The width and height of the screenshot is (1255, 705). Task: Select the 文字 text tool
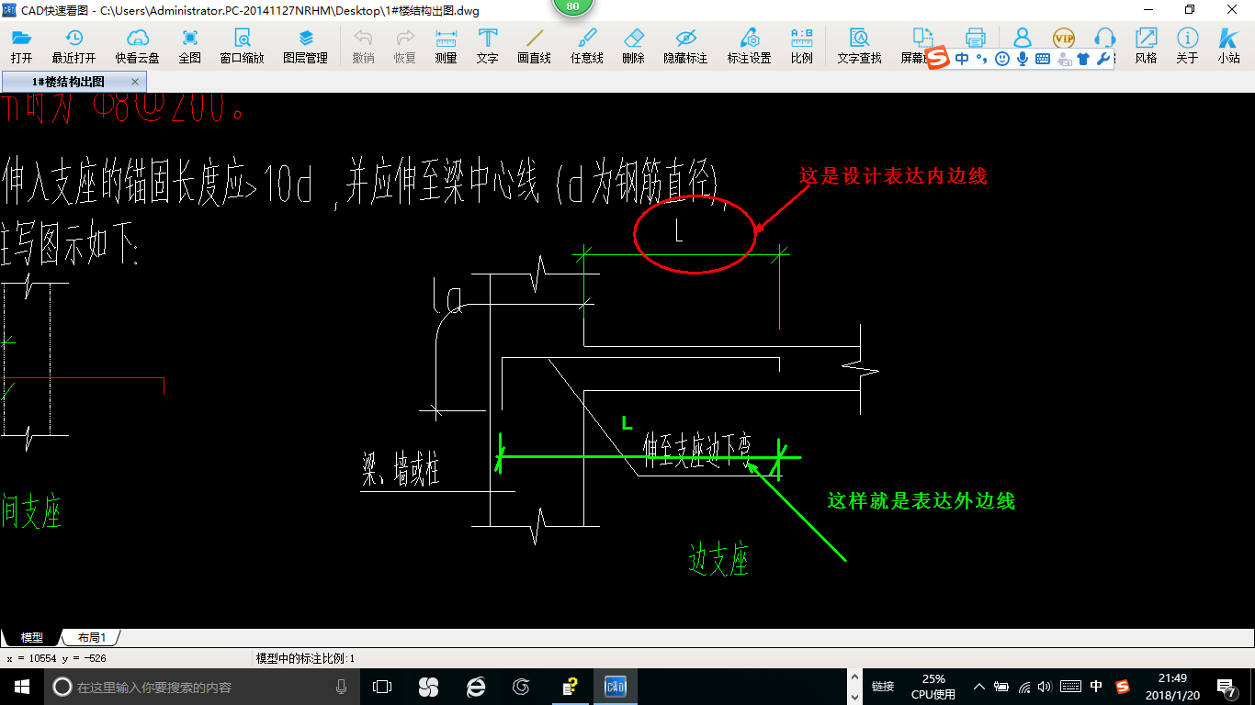[487, 46]
